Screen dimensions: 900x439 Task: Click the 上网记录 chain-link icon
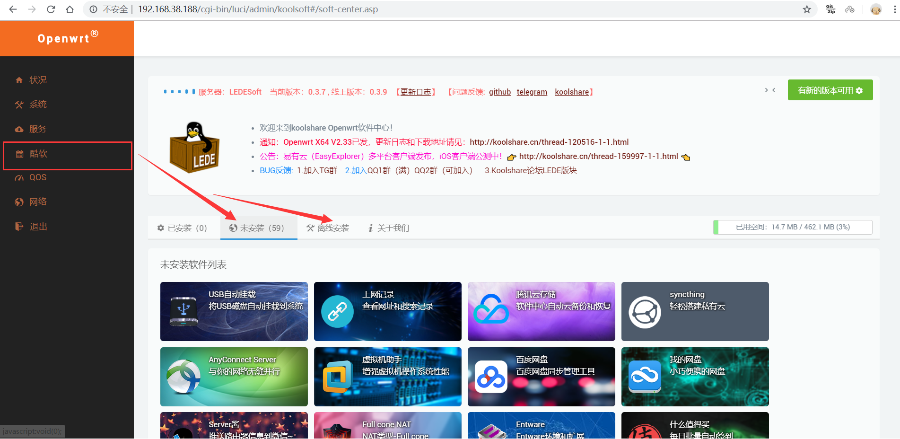(x=337, y=311)
